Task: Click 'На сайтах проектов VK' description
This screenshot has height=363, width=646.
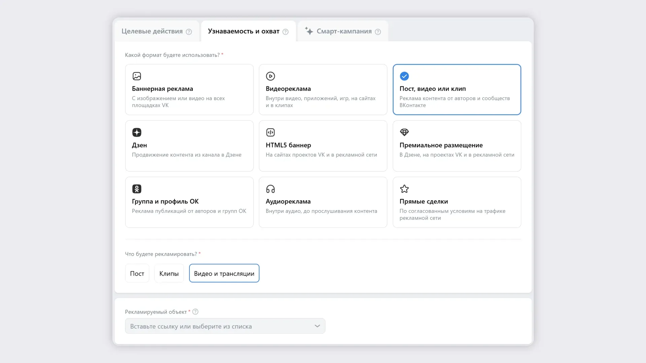Action: point(321,155)
